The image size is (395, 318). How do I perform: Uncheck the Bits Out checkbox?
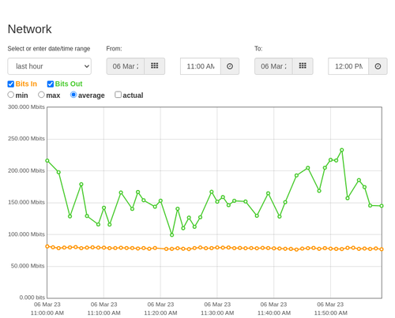51,84
